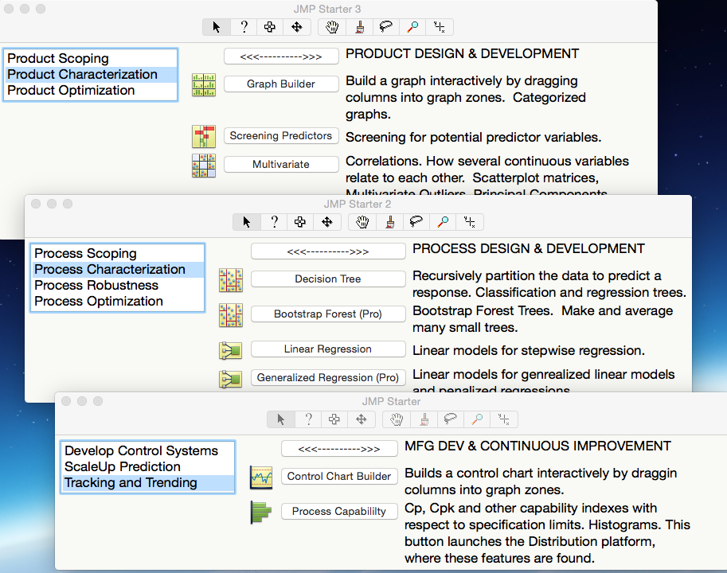Open Control Chart Builder
Viewport: 727px width, 573px height.
click(339, 476)
